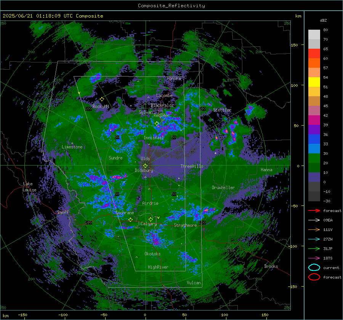Click the dBZ legend heading
Image resolution: width=343 pixels, height=320 pixels.
tap(323, 21)
